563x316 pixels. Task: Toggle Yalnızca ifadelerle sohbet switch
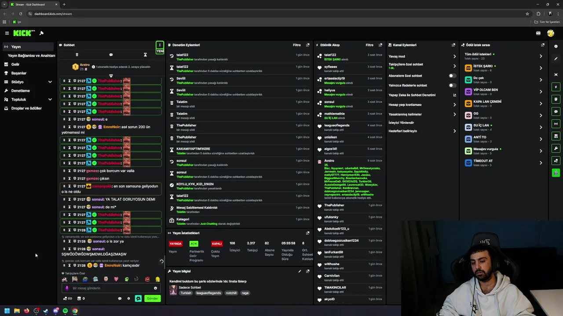pos(452,85)
